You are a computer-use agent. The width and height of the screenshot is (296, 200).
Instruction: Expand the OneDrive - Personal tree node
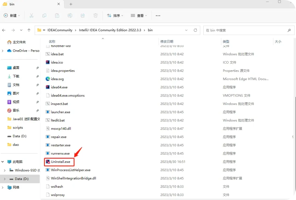pos(3,51)
